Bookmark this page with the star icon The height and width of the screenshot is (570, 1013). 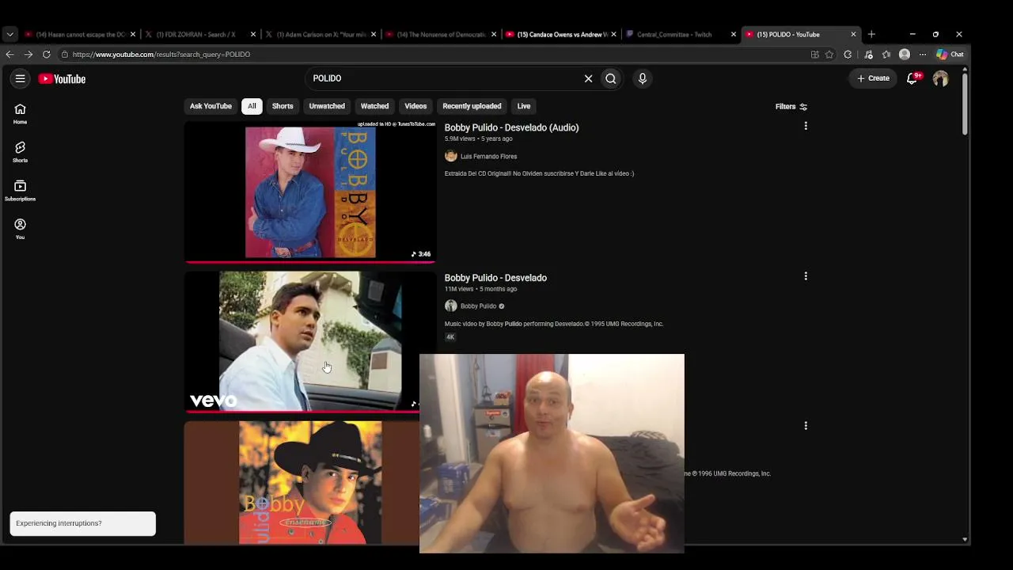pyautogui.click(x=829, y=55)
